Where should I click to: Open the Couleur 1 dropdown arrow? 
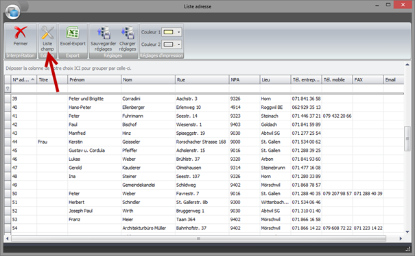point(178,32)
